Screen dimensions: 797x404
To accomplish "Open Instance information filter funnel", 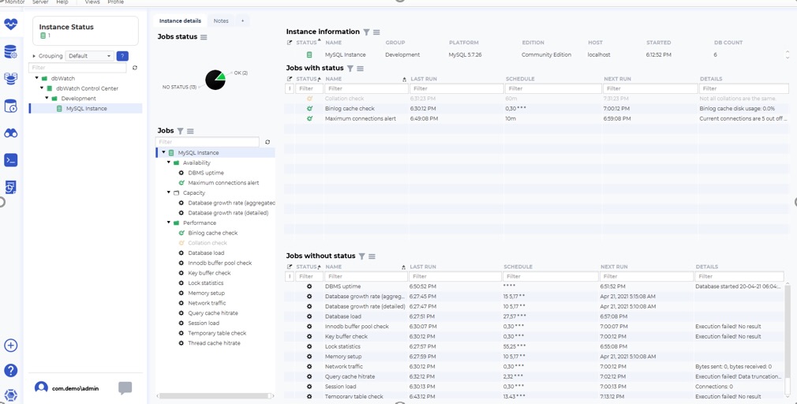I will pos(366,32).
